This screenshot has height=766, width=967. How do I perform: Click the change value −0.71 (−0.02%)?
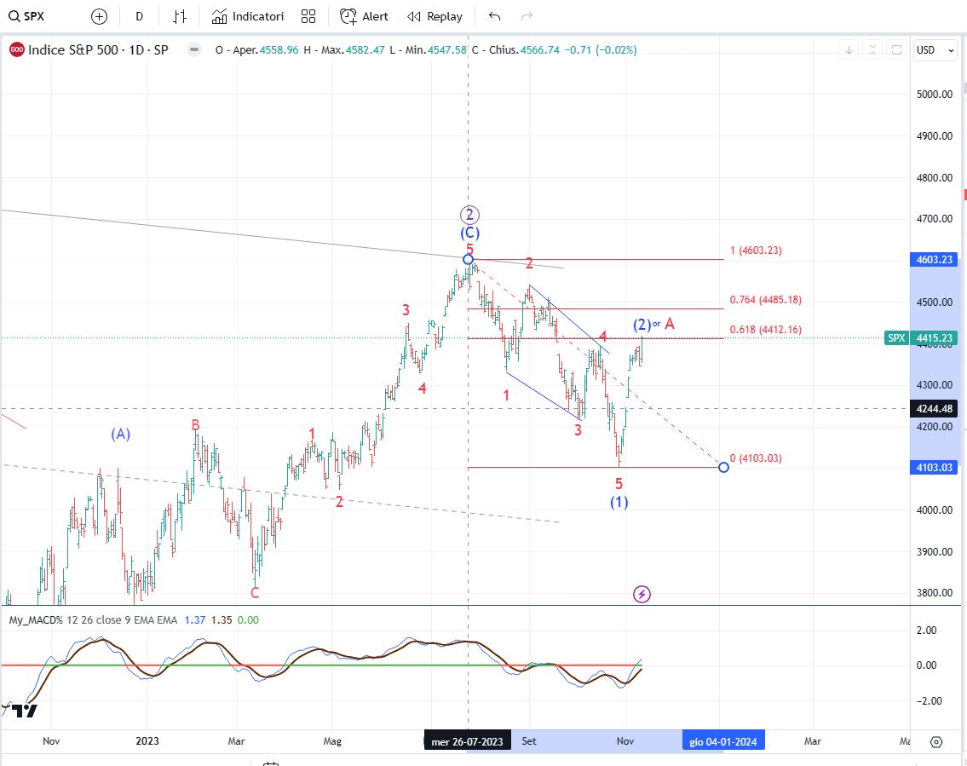600,50
